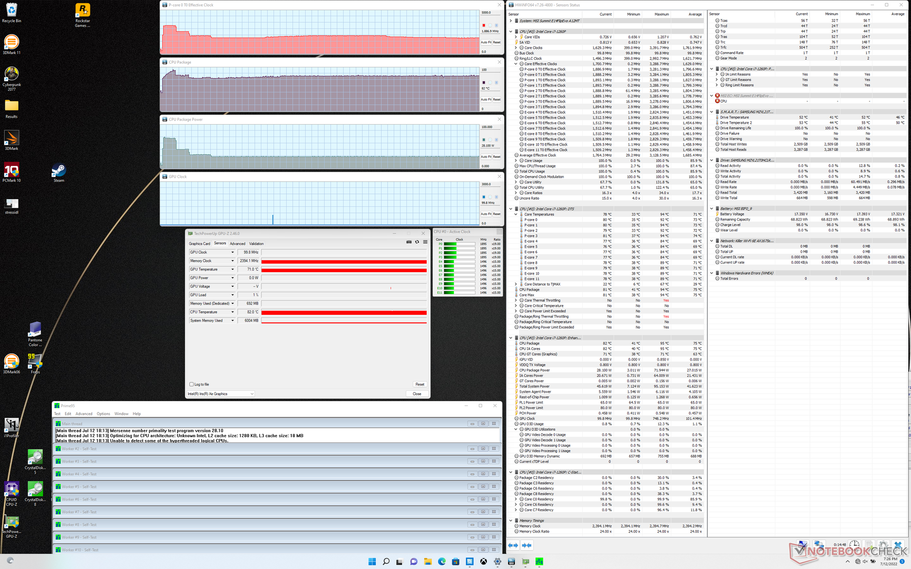
Task: Select the PCMark 10 desktop icon
Action: [x=11, y=172]
